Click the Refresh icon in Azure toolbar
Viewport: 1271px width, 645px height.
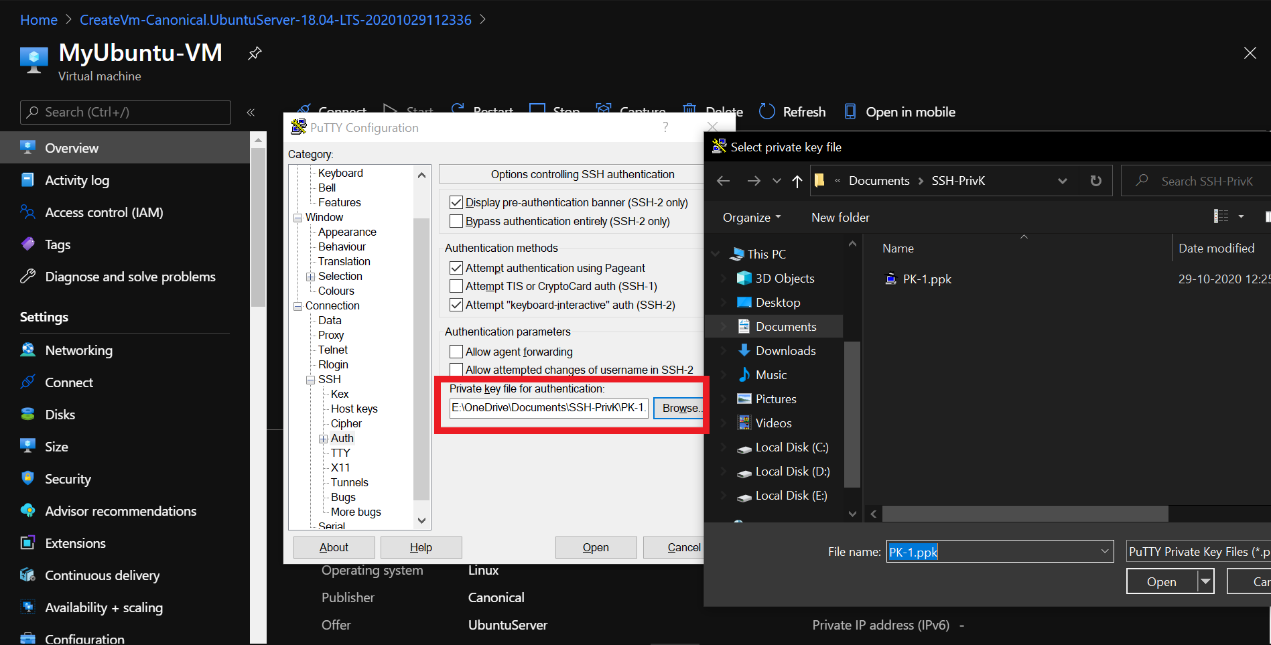(x=767, y=111)
